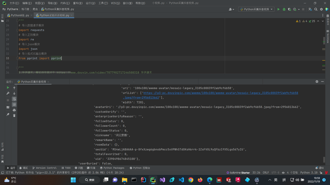The width and height of the screenshot is (330, 185).
Task: Click the 4 个空格 indent setting in status bar
Action: 292,173
